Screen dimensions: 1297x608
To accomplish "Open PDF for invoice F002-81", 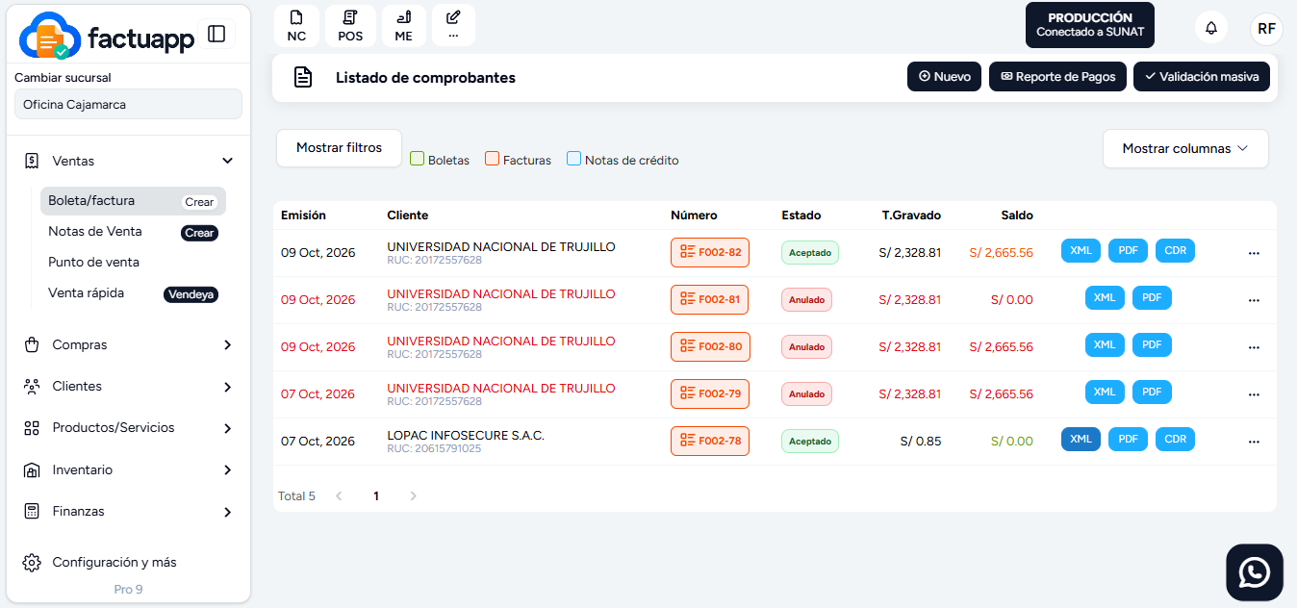I will pos(1152,298).
